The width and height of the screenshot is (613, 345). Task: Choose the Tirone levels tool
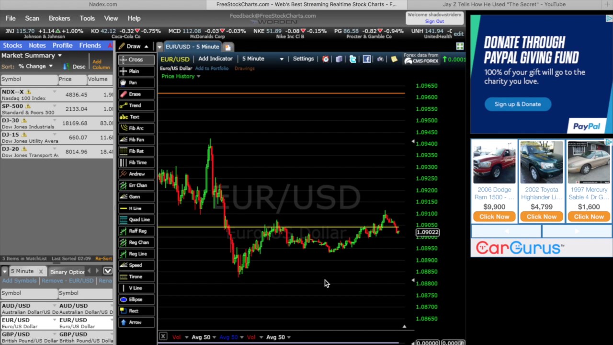tap(136, 276)
